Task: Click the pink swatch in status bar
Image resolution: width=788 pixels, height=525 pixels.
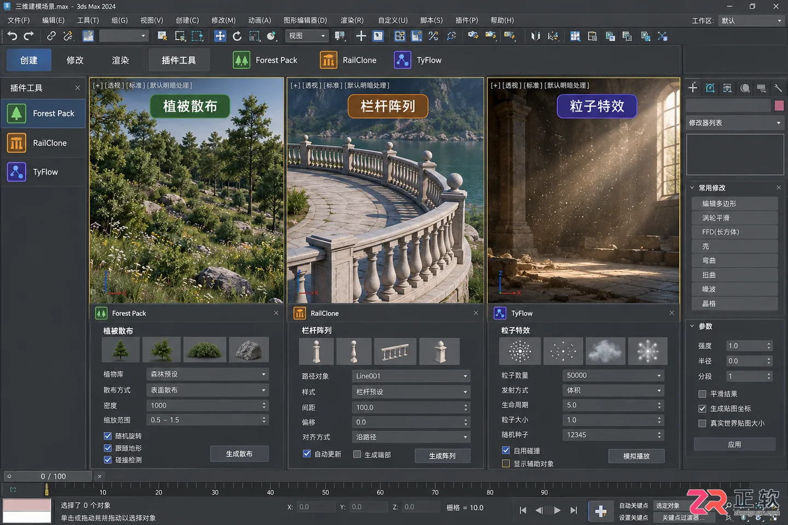Action: 27,504
